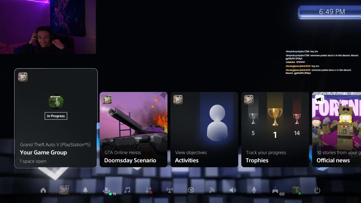Open the Trophies card
Viewport: 361px width, 203px height.
coord(275,129)
